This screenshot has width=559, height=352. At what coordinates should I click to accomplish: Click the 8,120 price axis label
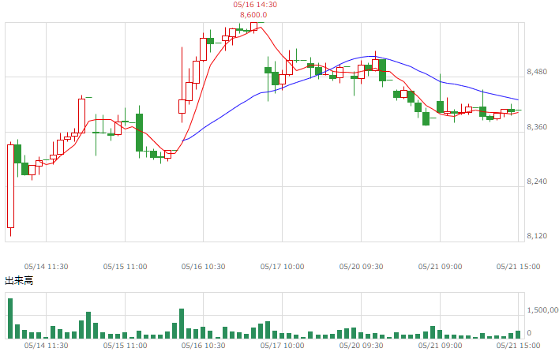(537, 236)
